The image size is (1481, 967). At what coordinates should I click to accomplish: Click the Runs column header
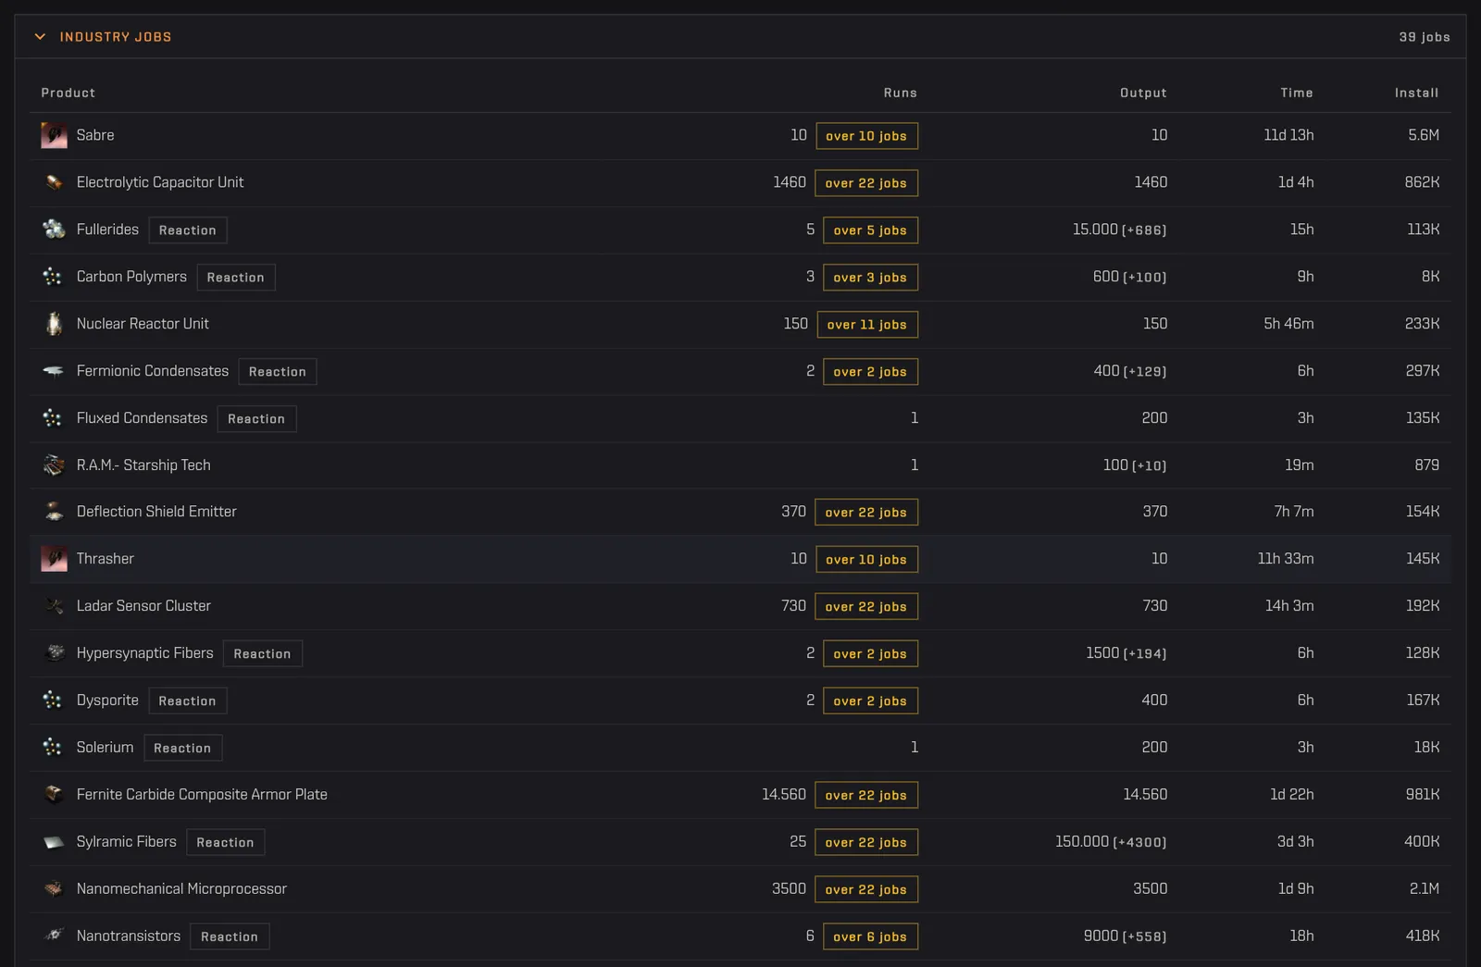pyautogui.click(x=900, y=93)
